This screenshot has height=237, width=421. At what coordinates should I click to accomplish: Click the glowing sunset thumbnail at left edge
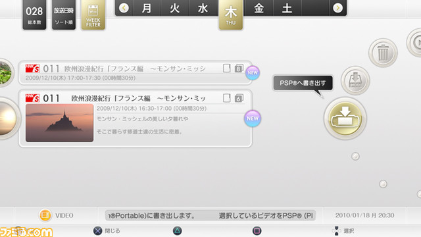[x=9, y=118]
